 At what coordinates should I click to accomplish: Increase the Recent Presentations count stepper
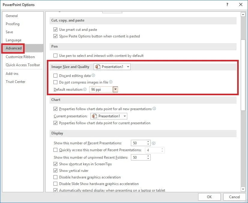pyautogui.click(x=147, y=141)
